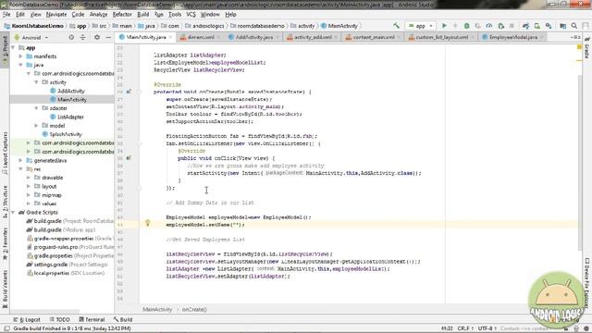Screen dimensions: 592x333
Task: Open Project Structure icon in toolbar
Action: pyautogui.click(x=563, y=26)
